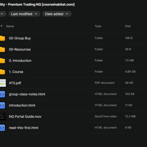Click the 12.2 MB size value

[130, 116]
